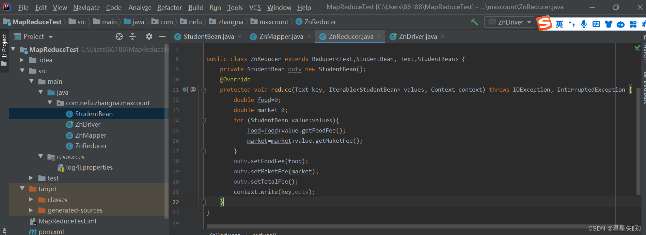
Task: Click the inspection status checkmark icon
Action: pos(637,48)
